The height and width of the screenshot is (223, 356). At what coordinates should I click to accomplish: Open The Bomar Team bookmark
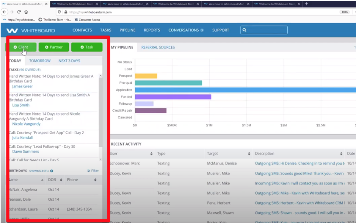[x=55, y=20]
